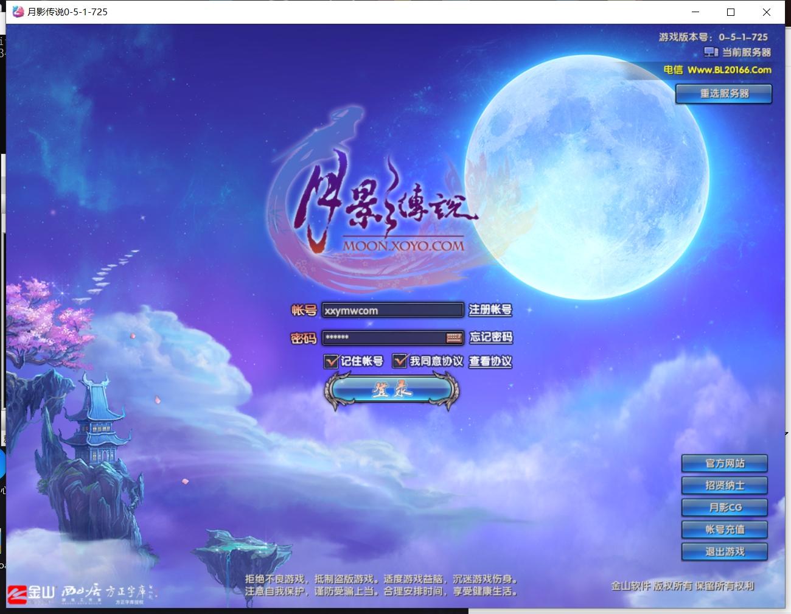This screenshot has height=614, width=791.
Task: Click the 忘记密码 forgot password link
Action: (x=490, y=338)
